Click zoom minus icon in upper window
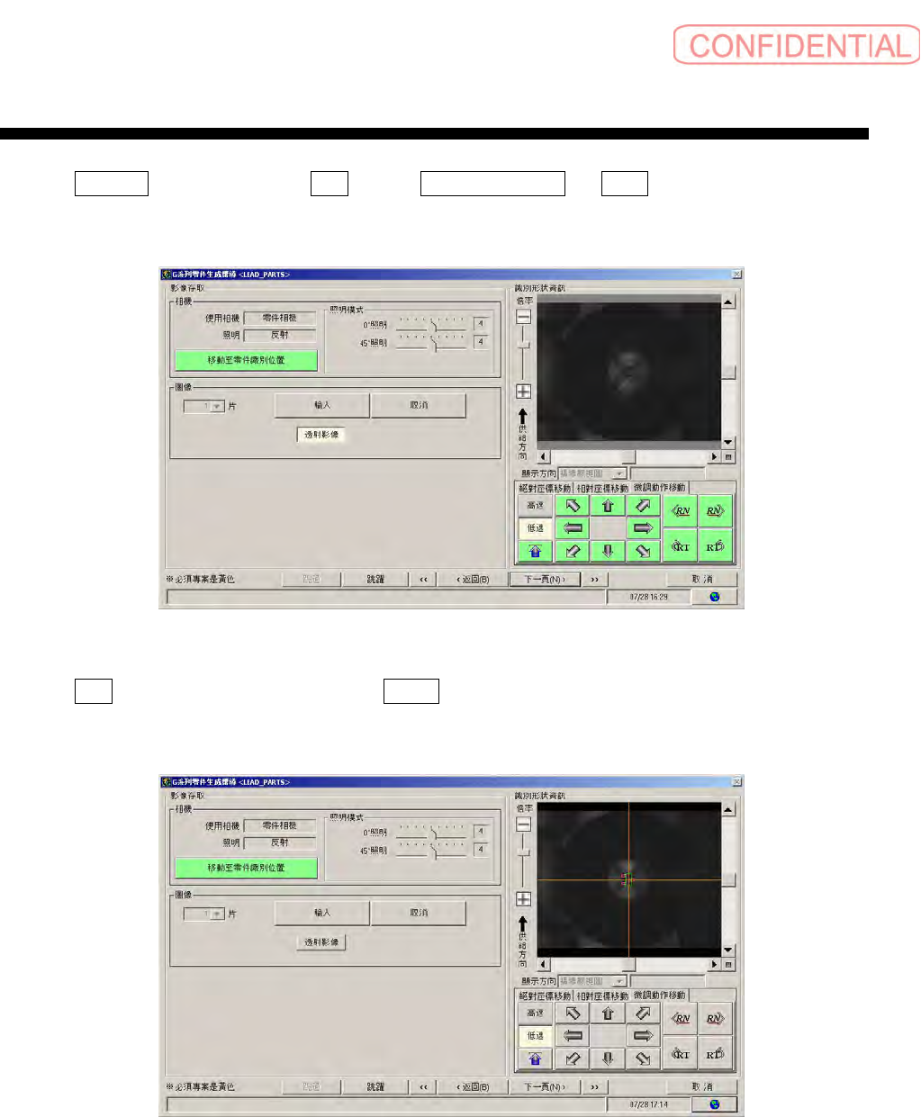921x1117 pixels. click(x=523, y=317)
